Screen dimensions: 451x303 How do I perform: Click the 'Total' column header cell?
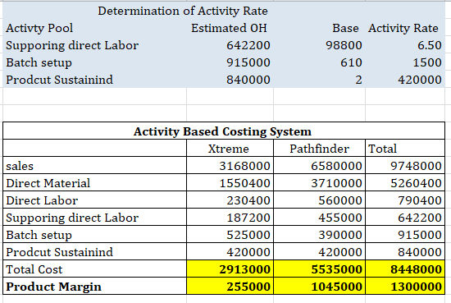(x=383, y=149)
